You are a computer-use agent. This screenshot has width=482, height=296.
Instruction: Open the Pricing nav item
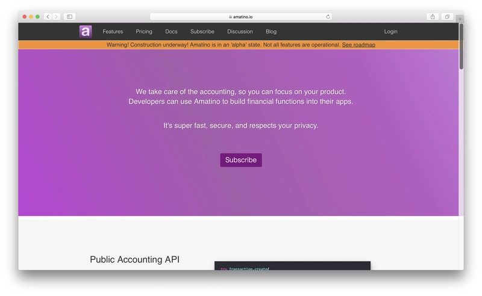(x=144, y=31)
